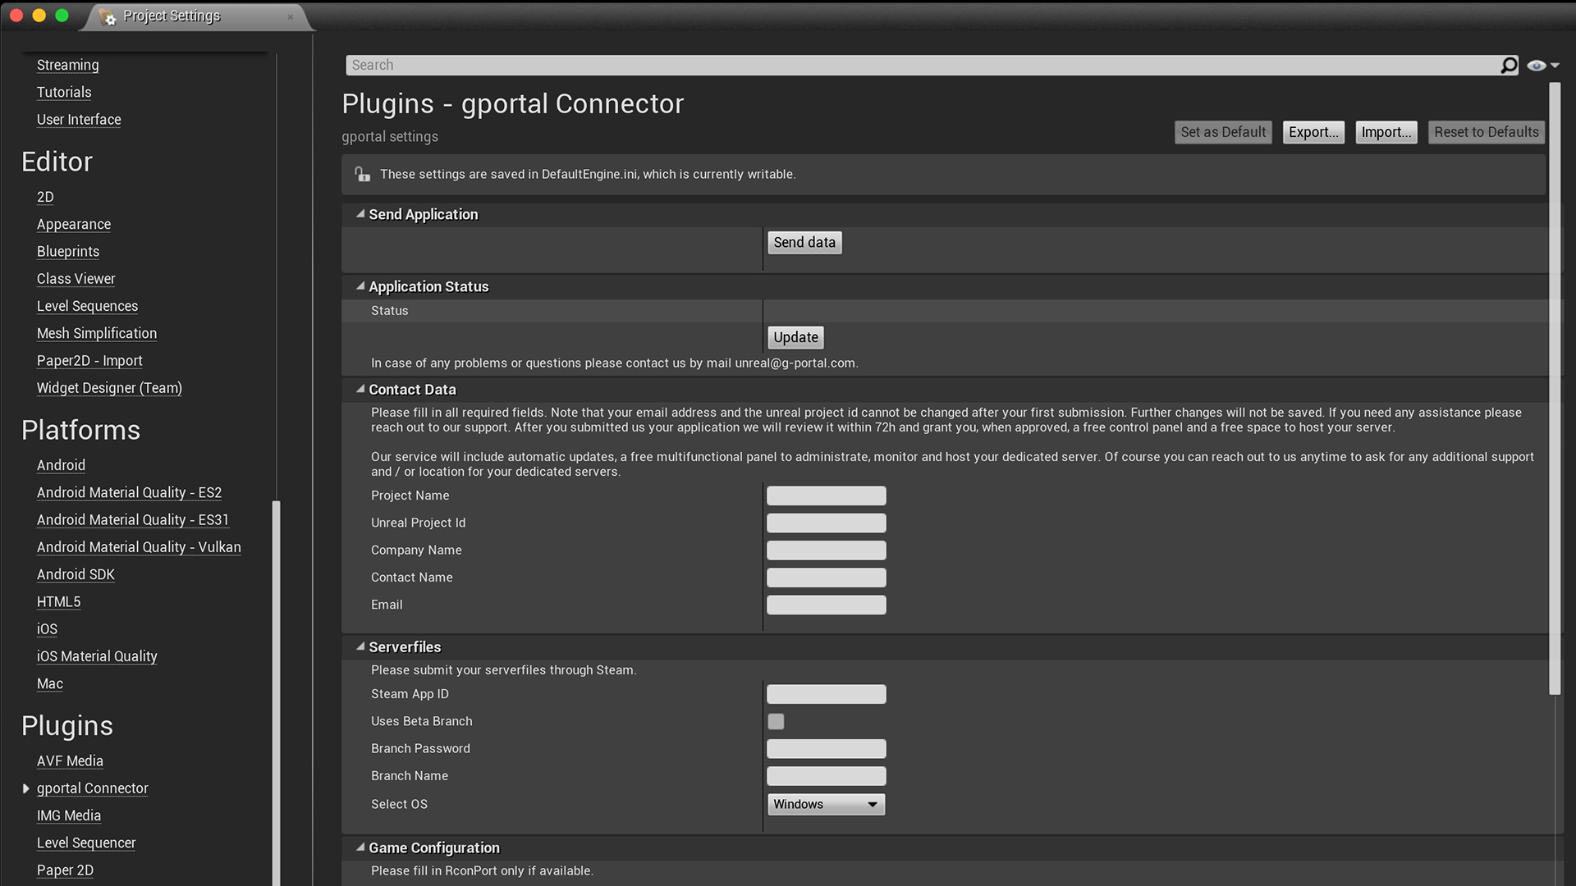Image resolution: width=1576 pixels, height=886 pixels.
Task: Click the Project Settings tab icon
Action: [x=108, y=16]
